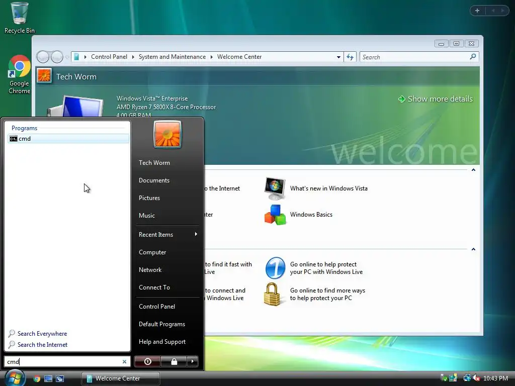This screenshot has width=515, height=386.
Task: Click the Tech Worm user picture in header
Action: tap(44, 76)
